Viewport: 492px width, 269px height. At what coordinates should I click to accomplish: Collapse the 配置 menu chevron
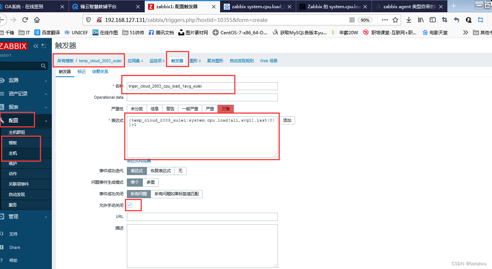[46, 121]
